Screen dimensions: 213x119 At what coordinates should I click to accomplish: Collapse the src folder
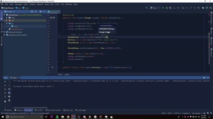7,23
